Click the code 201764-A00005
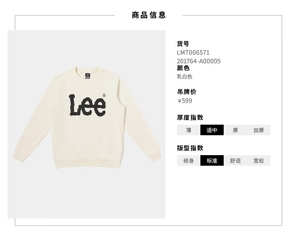Image resolution: width=297 pixels, height=241 pixels. (199, 61)
